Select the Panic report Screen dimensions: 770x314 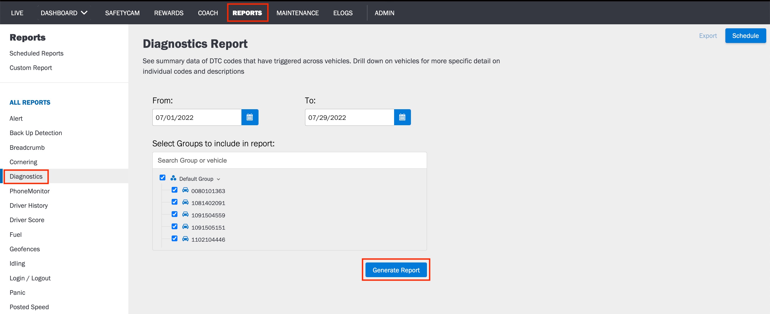17,293
